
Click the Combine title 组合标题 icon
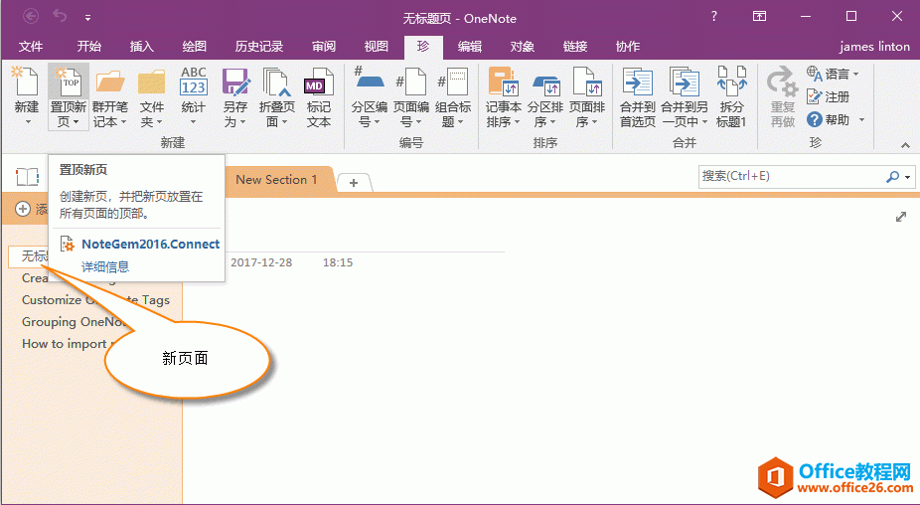click(452, 82)
